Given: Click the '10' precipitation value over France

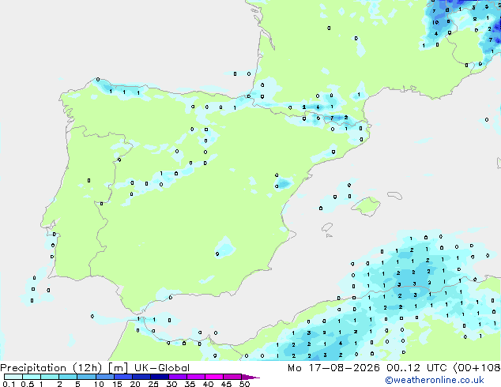Looking at the screenshot, I should click(435, 22).
